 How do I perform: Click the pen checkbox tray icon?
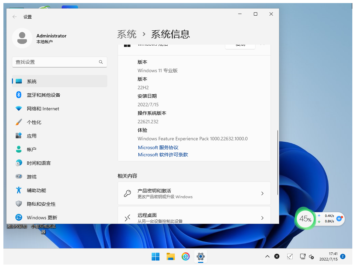pos(290,256)
